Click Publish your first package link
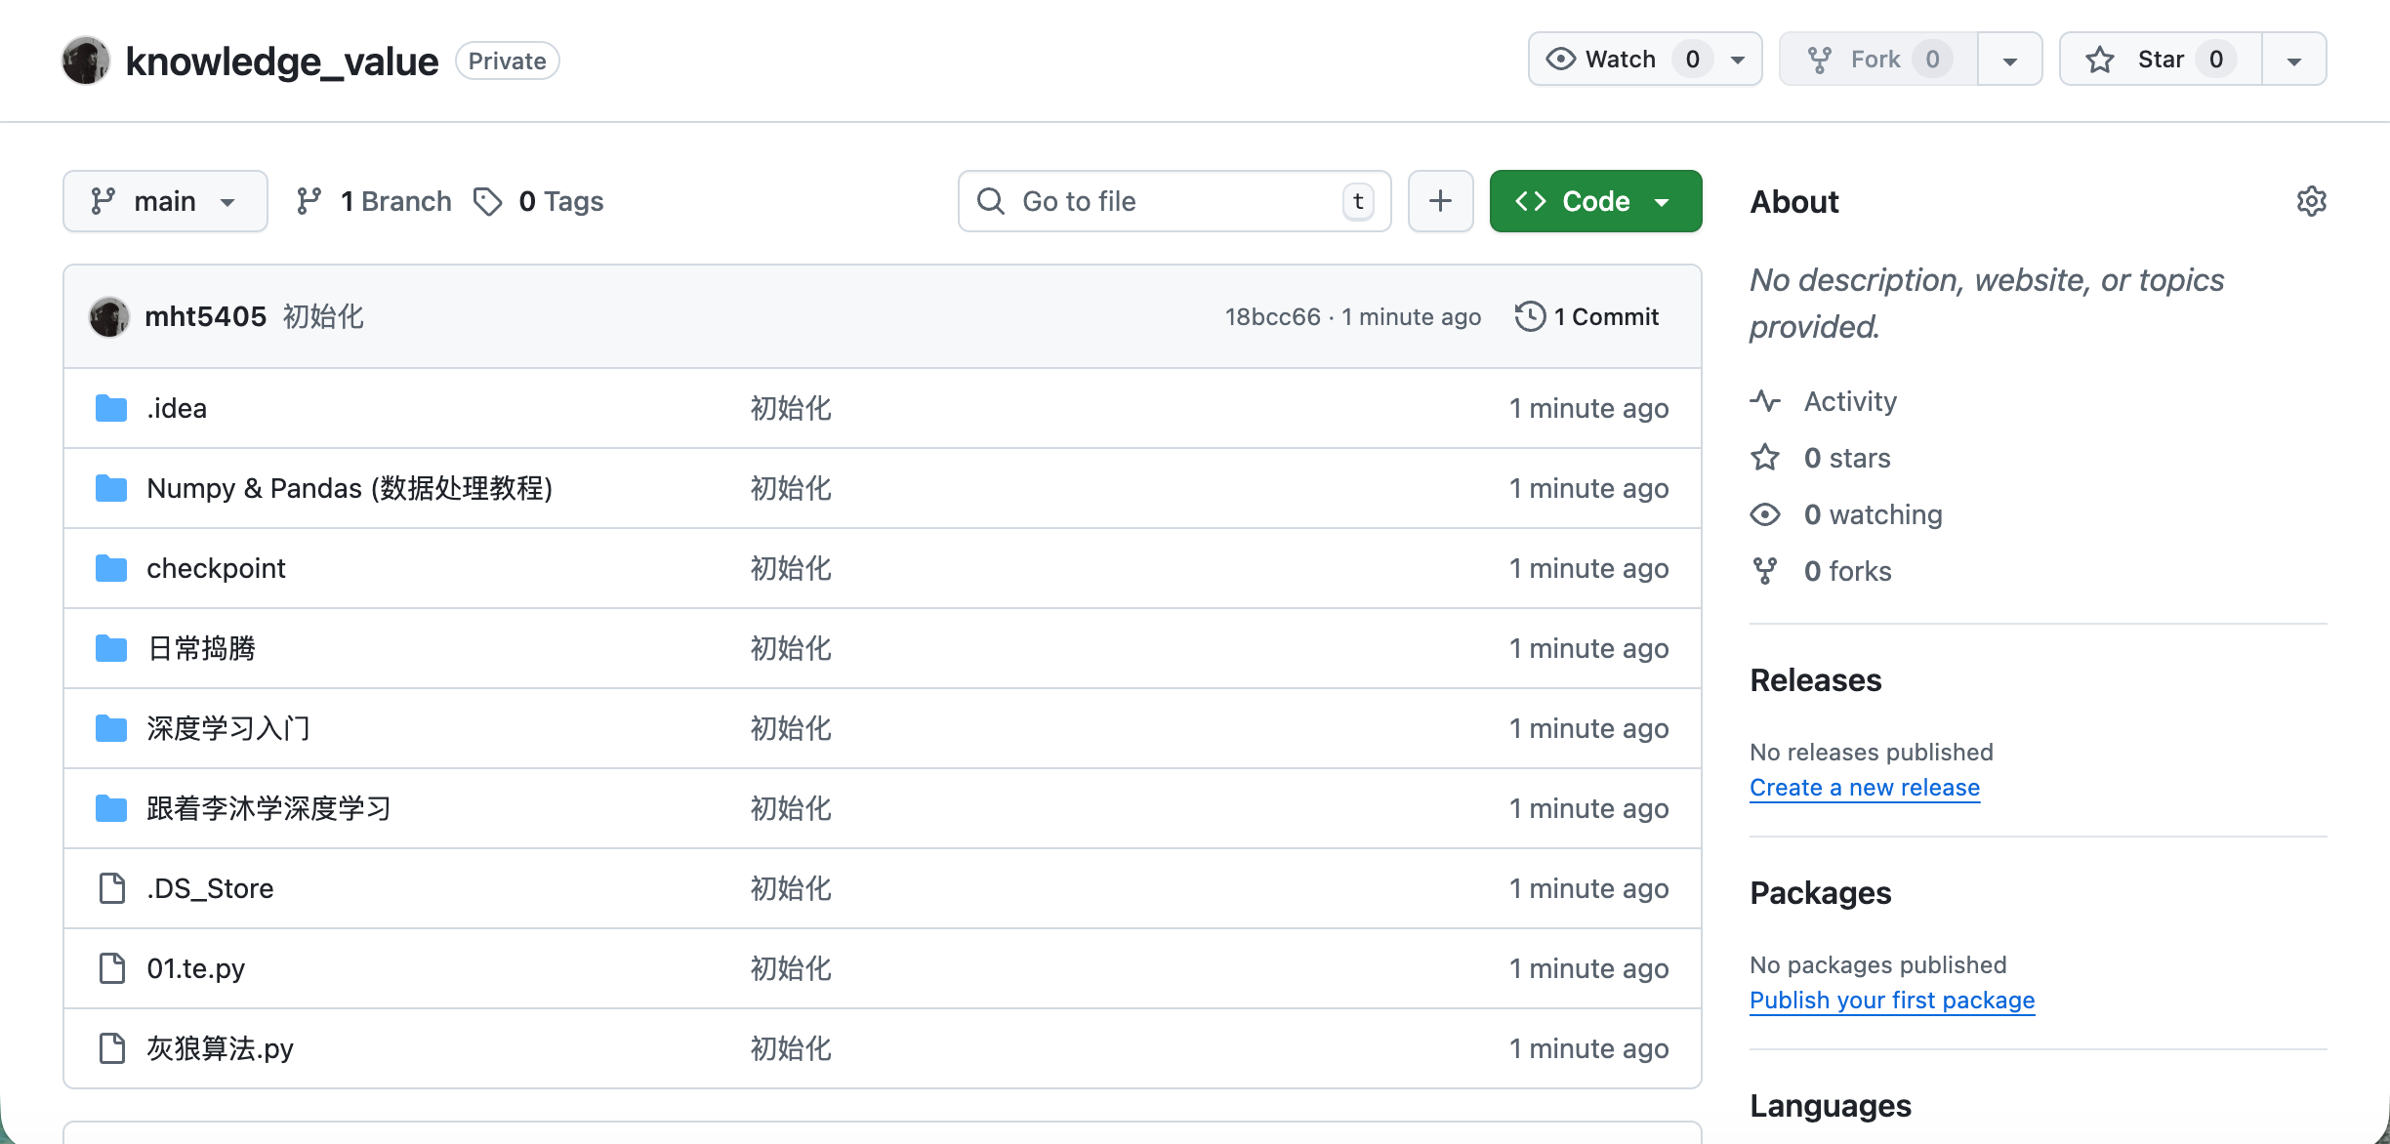Screen dimensions: 2390x1144 (1891, 1000)
